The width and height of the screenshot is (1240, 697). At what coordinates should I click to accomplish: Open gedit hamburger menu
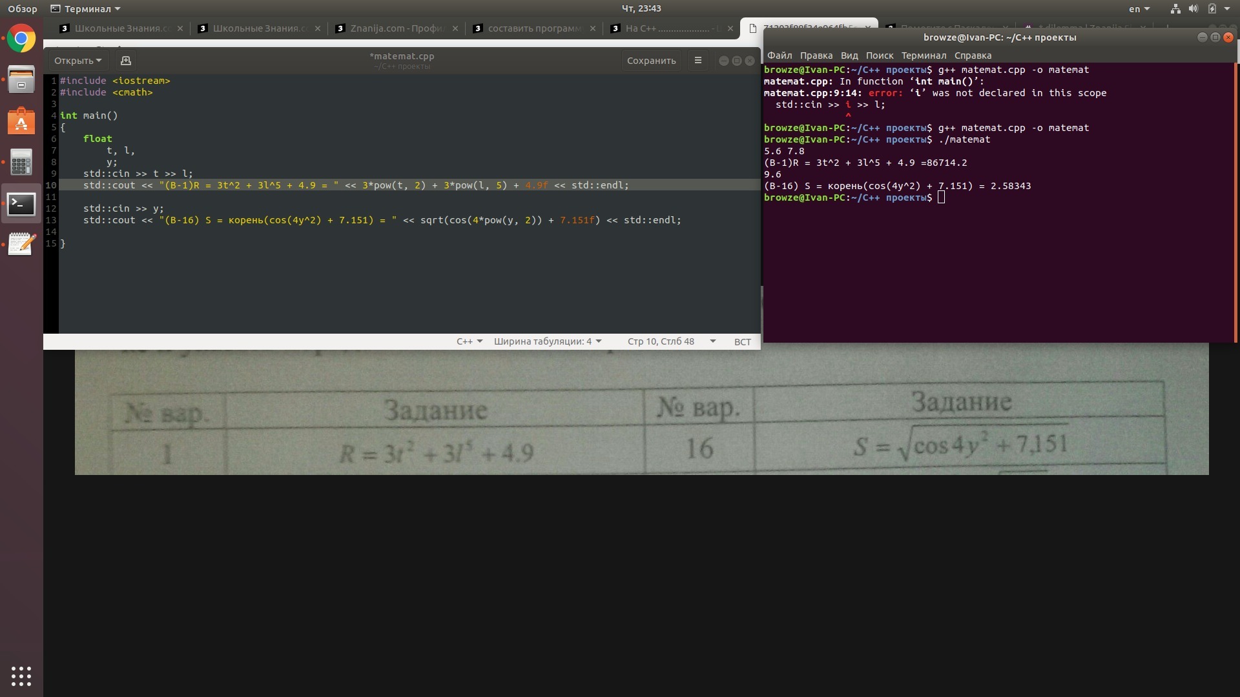pos(697,61)
